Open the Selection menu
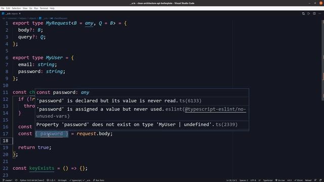 pos(16,8)
